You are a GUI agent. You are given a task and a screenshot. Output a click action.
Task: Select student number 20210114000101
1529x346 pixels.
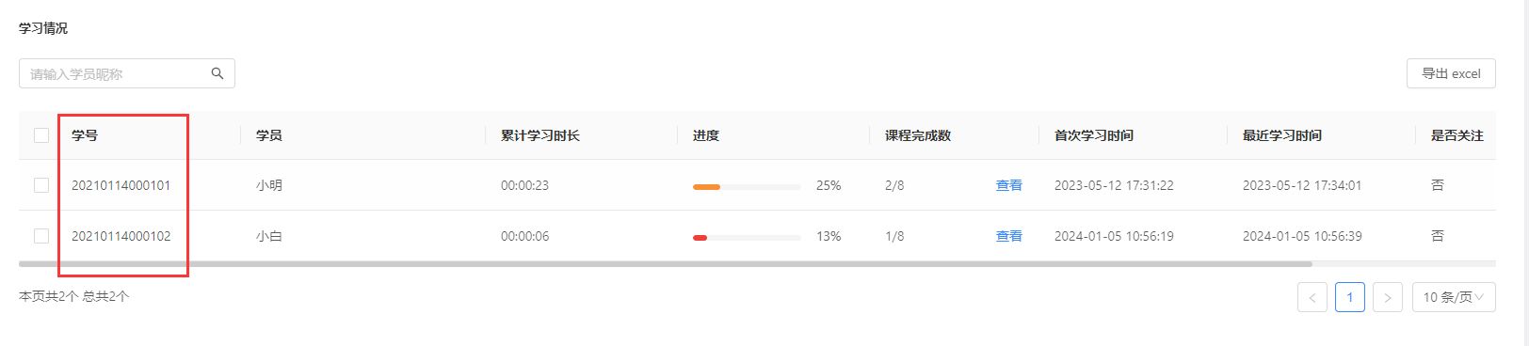tap(121, 185)
